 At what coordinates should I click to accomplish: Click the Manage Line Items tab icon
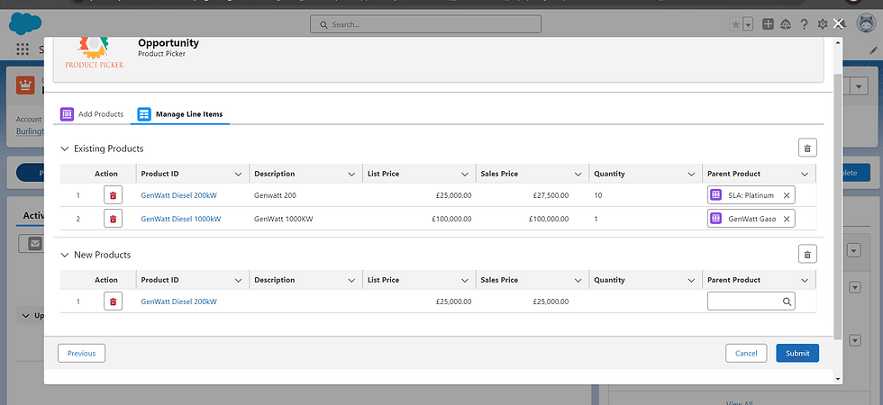[x=144, y=114]
